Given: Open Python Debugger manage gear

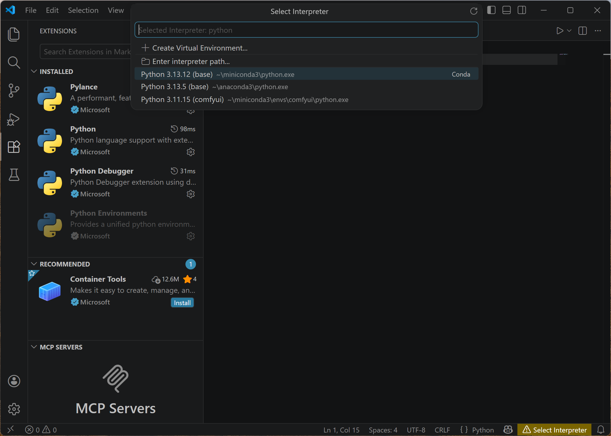Looking at the screenshot, I should pyautogui.click(x=191, y=194).
